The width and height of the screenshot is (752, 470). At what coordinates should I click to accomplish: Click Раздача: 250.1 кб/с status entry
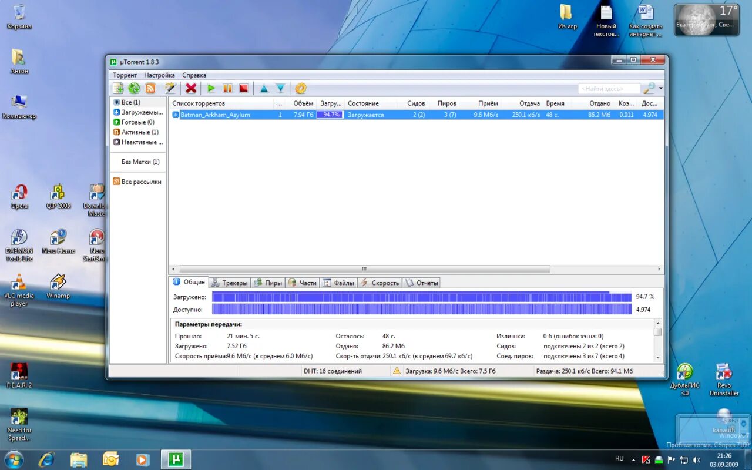pos(585,371)
